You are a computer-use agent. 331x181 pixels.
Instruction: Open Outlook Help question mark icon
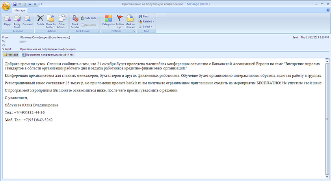tap(328, 10)
